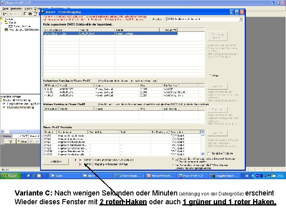The height and width of the screenshot is (215, 286).
Task: Select product row ANG5
Action: pos(122,136)
